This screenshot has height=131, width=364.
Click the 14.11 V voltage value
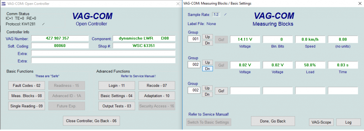pyautogui.click(x=245, y=40)
